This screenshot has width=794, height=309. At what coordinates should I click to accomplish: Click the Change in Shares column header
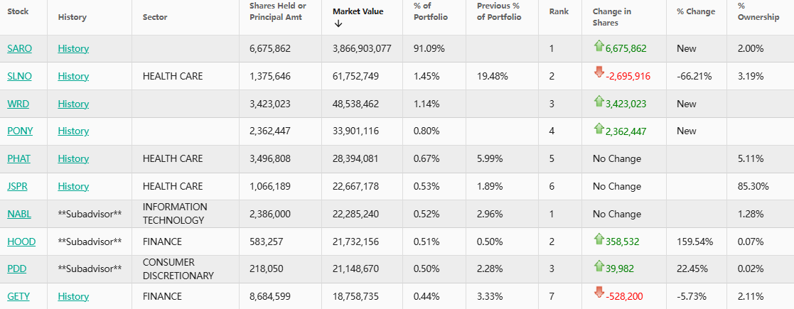tap(611, 17)
